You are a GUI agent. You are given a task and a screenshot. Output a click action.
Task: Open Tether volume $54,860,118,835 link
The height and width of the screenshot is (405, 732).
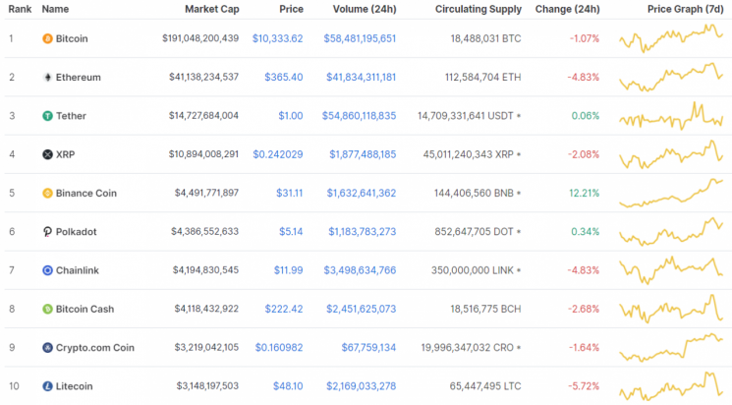tap(359, 116)
